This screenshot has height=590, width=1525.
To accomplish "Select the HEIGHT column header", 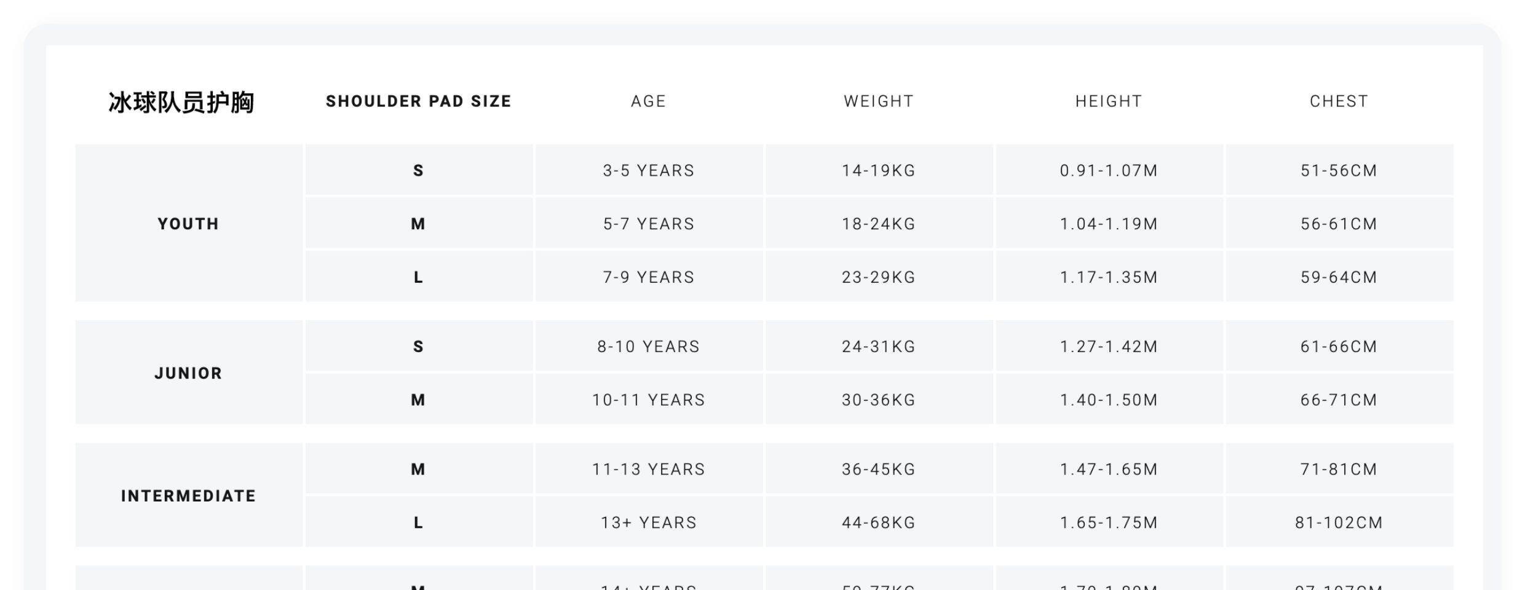I will [1108, 101].
